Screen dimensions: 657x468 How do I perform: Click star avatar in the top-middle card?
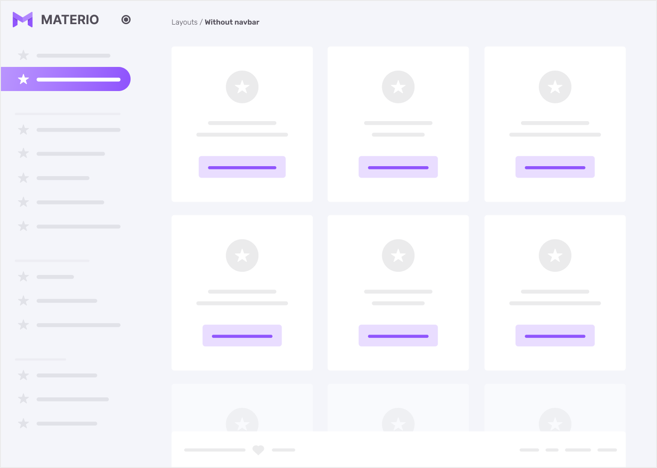(x=398, y=87)
